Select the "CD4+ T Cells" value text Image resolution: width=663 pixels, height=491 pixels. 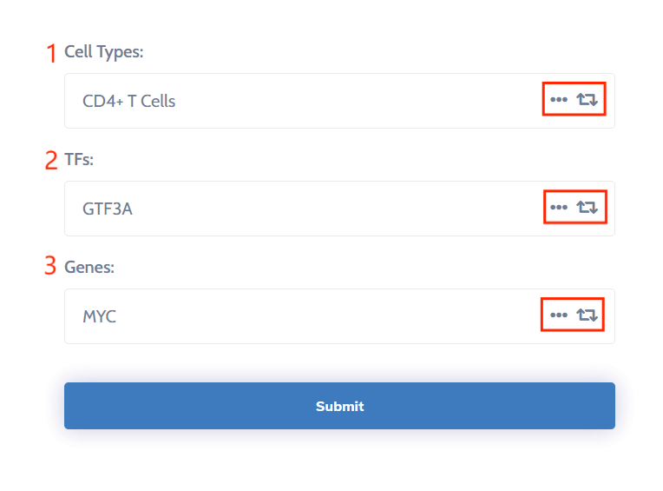tap(129, 101)
